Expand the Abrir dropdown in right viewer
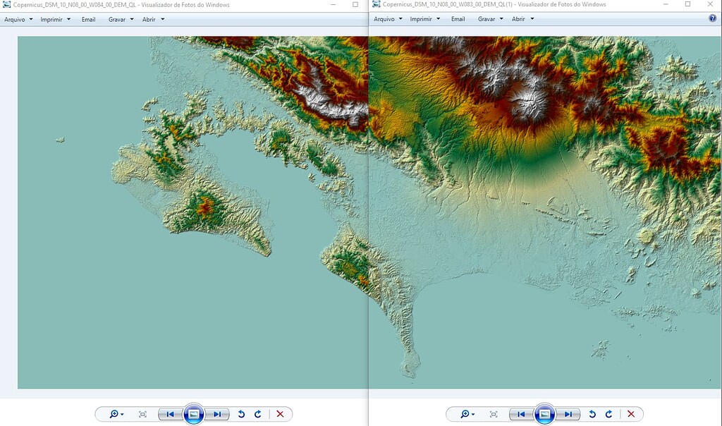722x426 pixels. 520,19
